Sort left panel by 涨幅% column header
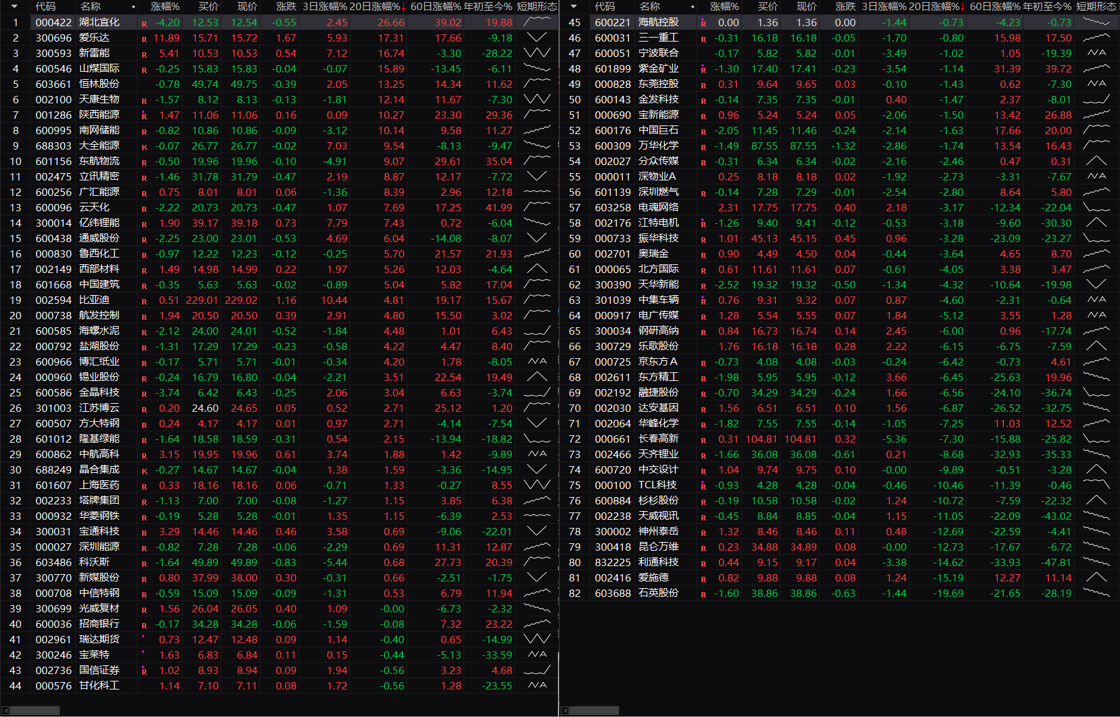 click(165, 7)
